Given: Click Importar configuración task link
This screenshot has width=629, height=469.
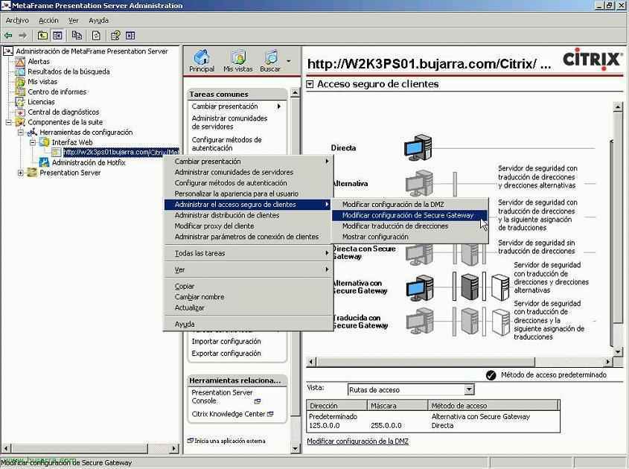Looking at the screenshot, I should (x=226, y=342).
